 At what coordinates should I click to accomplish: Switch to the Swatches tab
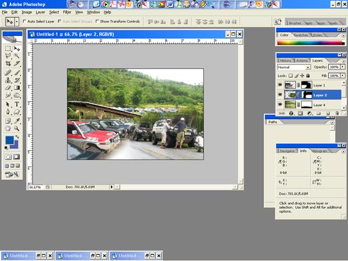pos(300,35)
